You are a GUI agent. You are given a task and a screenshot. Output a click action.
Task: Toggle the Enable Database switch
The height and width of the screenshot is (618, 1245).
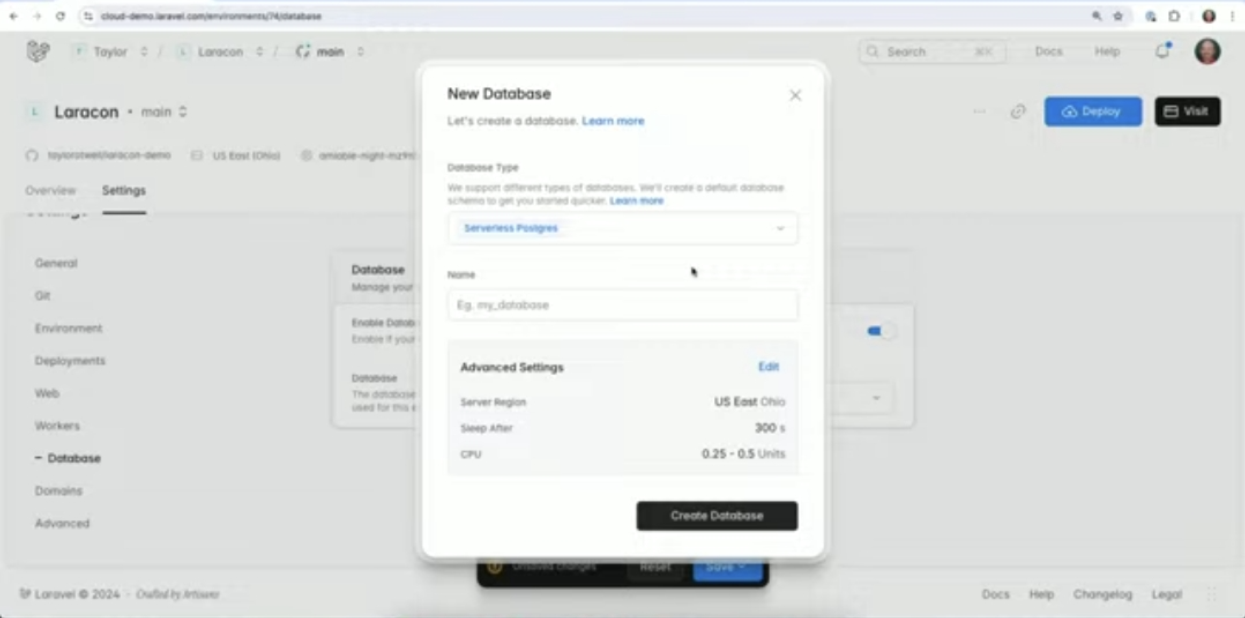pyautogui.click(x=880, y=331)
